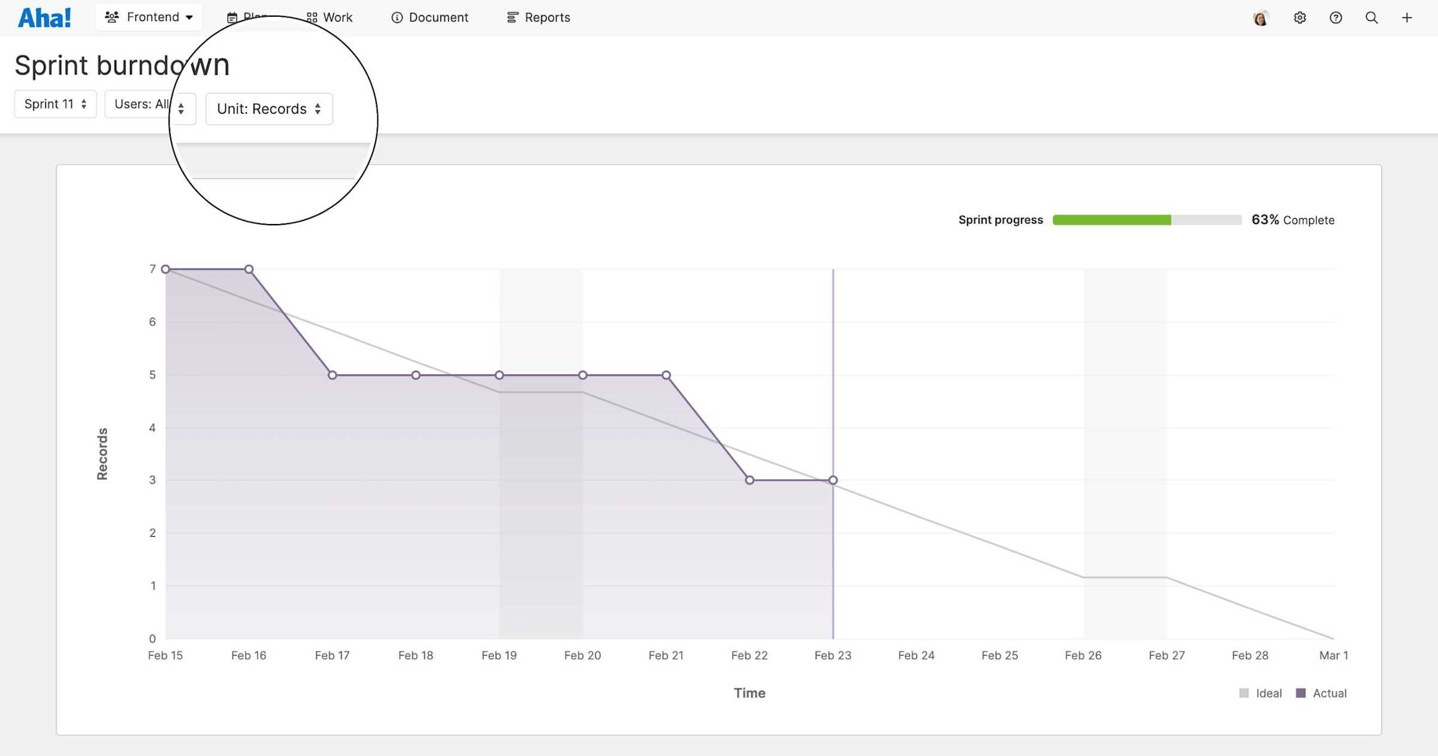Viewport: 1438px width, 756px height.
Task: Open the Sprint 11 dropdown
Action: point(55,104)
